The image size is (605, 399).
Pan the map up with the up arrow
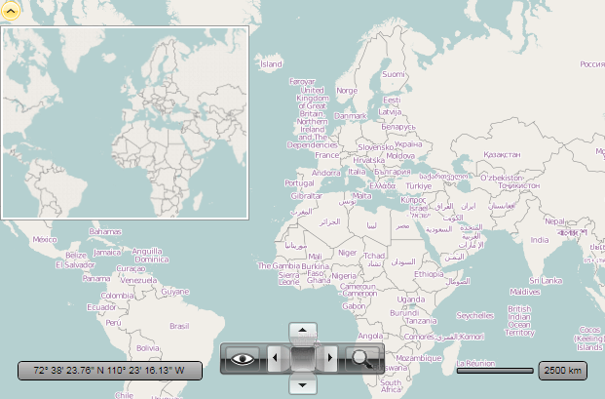coord(303,331)
